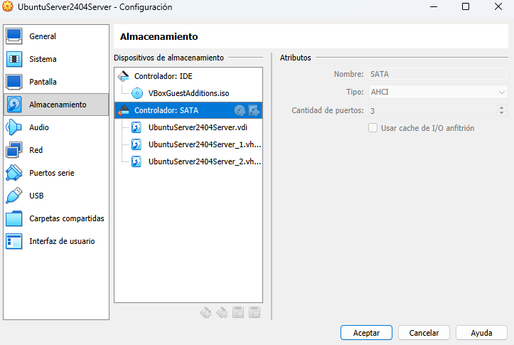The width and height of the screenshot is (514, 345).
Task: Enable Usar cache de I/O anfitrión checkbox
Action: [x=373, y=128]
